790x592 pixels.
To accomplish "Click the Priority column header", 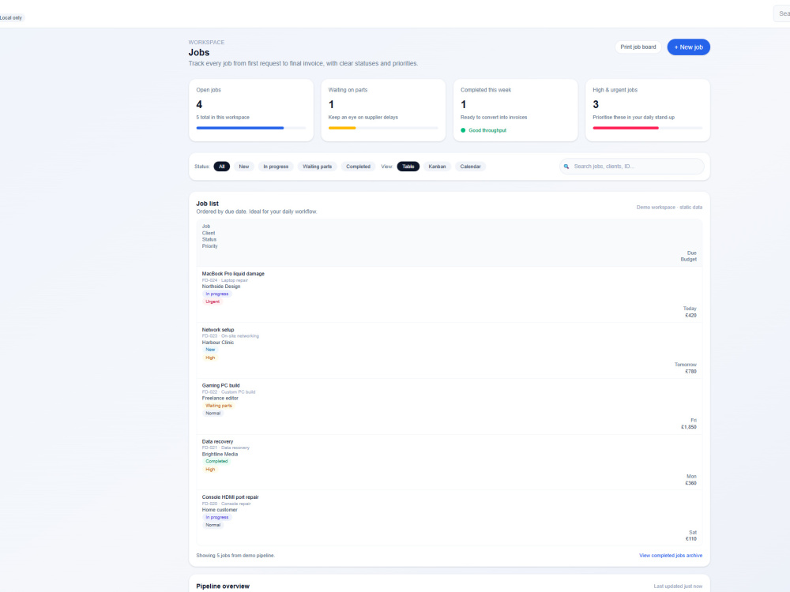I will (x=209, y=246).
